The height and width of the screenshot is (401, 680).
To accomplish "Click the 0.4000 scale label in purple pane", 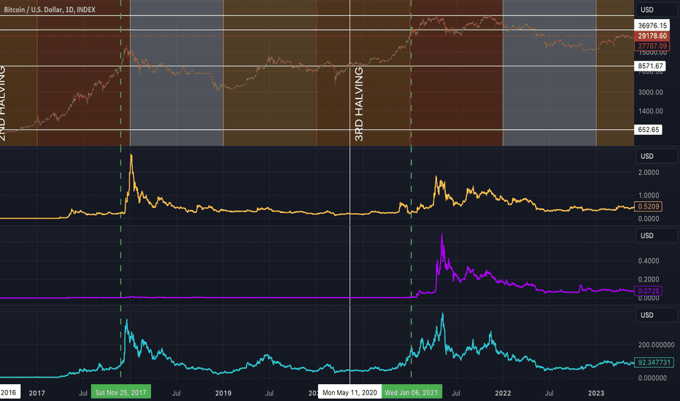I will click(x=649, y=261).
